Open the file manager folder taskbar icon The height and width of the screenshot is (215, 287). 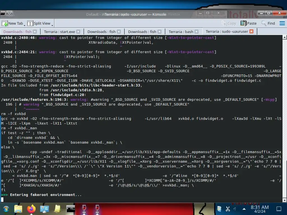18,209
